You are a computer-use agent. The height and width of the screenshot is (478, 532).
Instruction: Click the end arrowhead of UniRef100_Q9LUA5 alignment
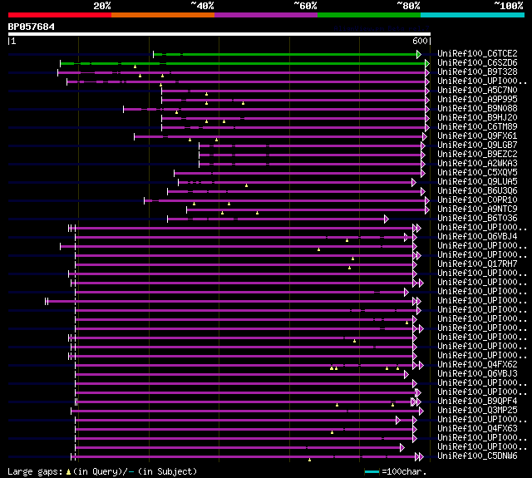[414, 183]
